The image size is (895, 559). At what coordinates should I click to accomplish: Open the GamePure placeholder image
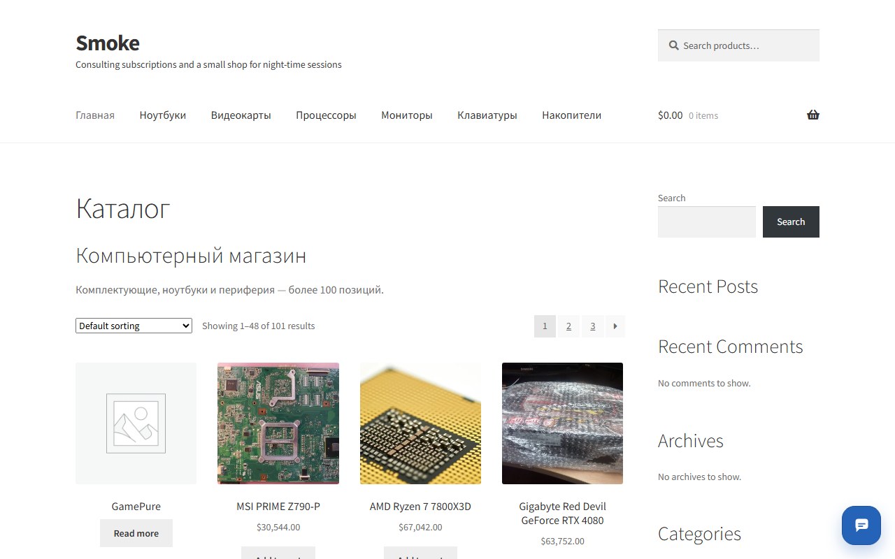pyautogui.click(x=136, y=423)
